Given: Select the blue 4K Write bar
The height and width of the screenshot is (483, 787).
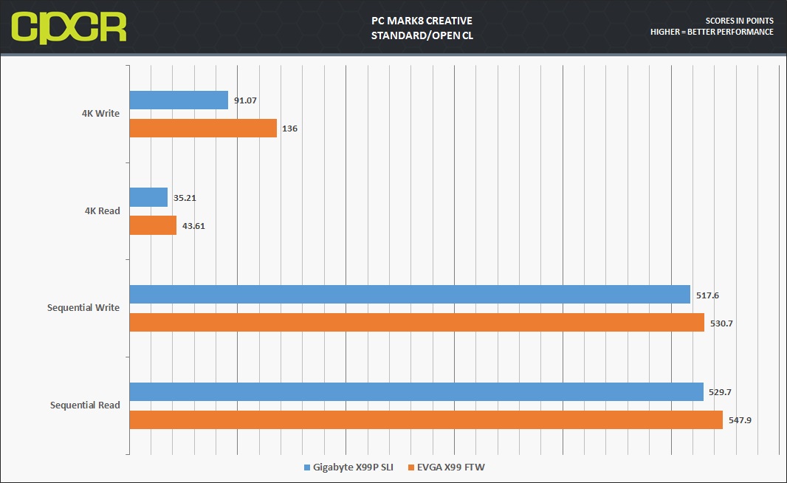Looking at the screenshot, I should 179,100.
